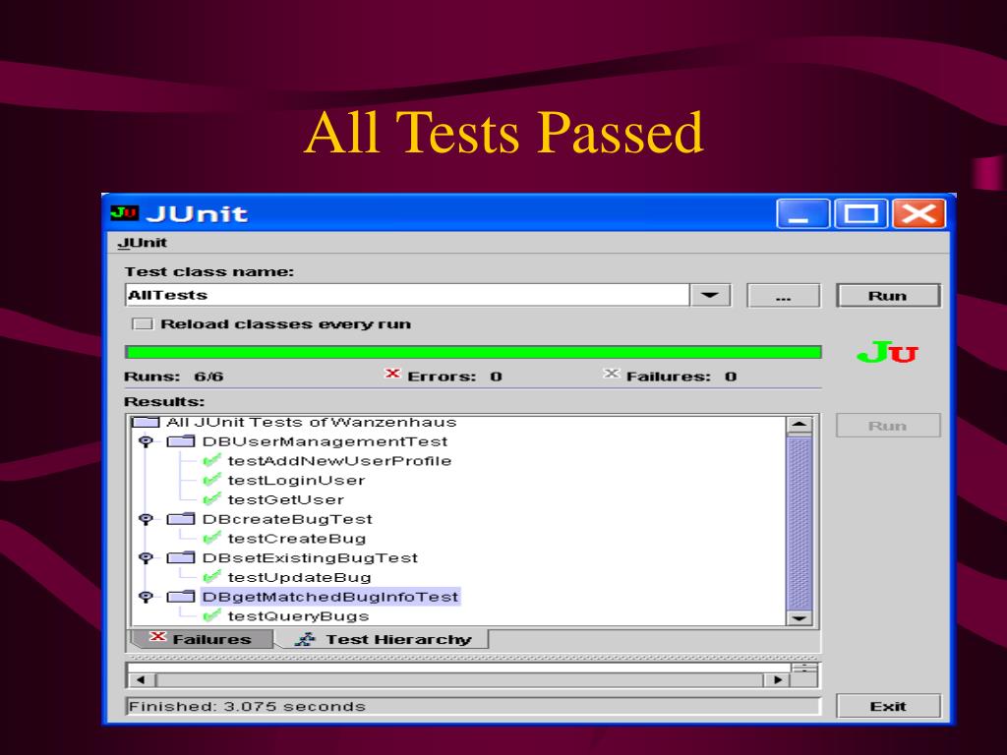The height and width of the screenshot is (755, 1007).
Task: Maximize the JUnit window
Action: click(860, 213)
